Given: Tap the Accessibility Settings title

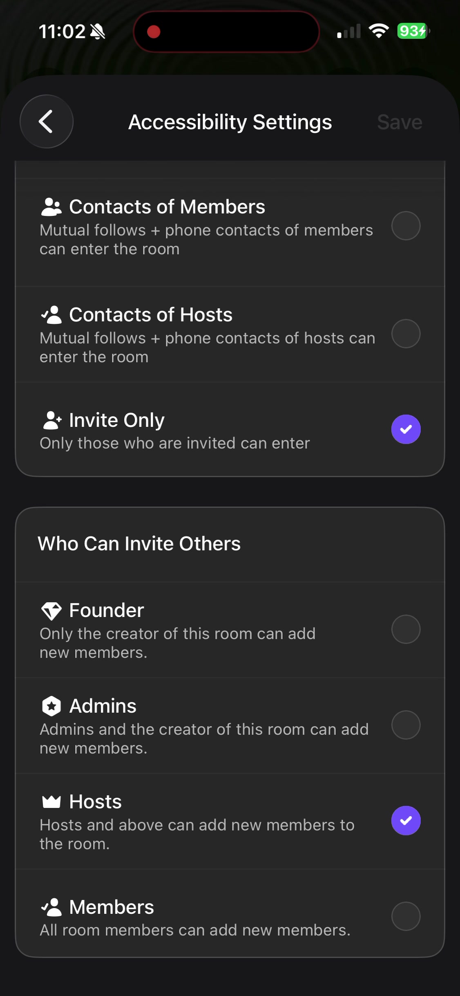Looking at the screenshot, I should 230,122.
